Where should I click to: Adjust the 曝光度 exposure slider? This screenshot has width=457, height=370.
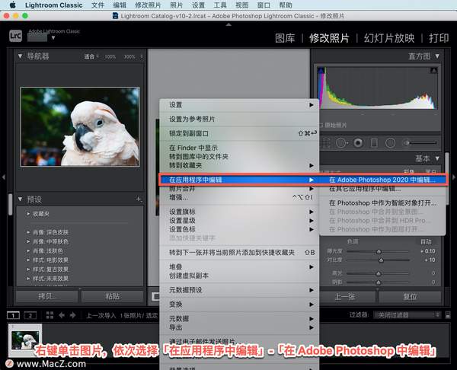click(379, 250)
